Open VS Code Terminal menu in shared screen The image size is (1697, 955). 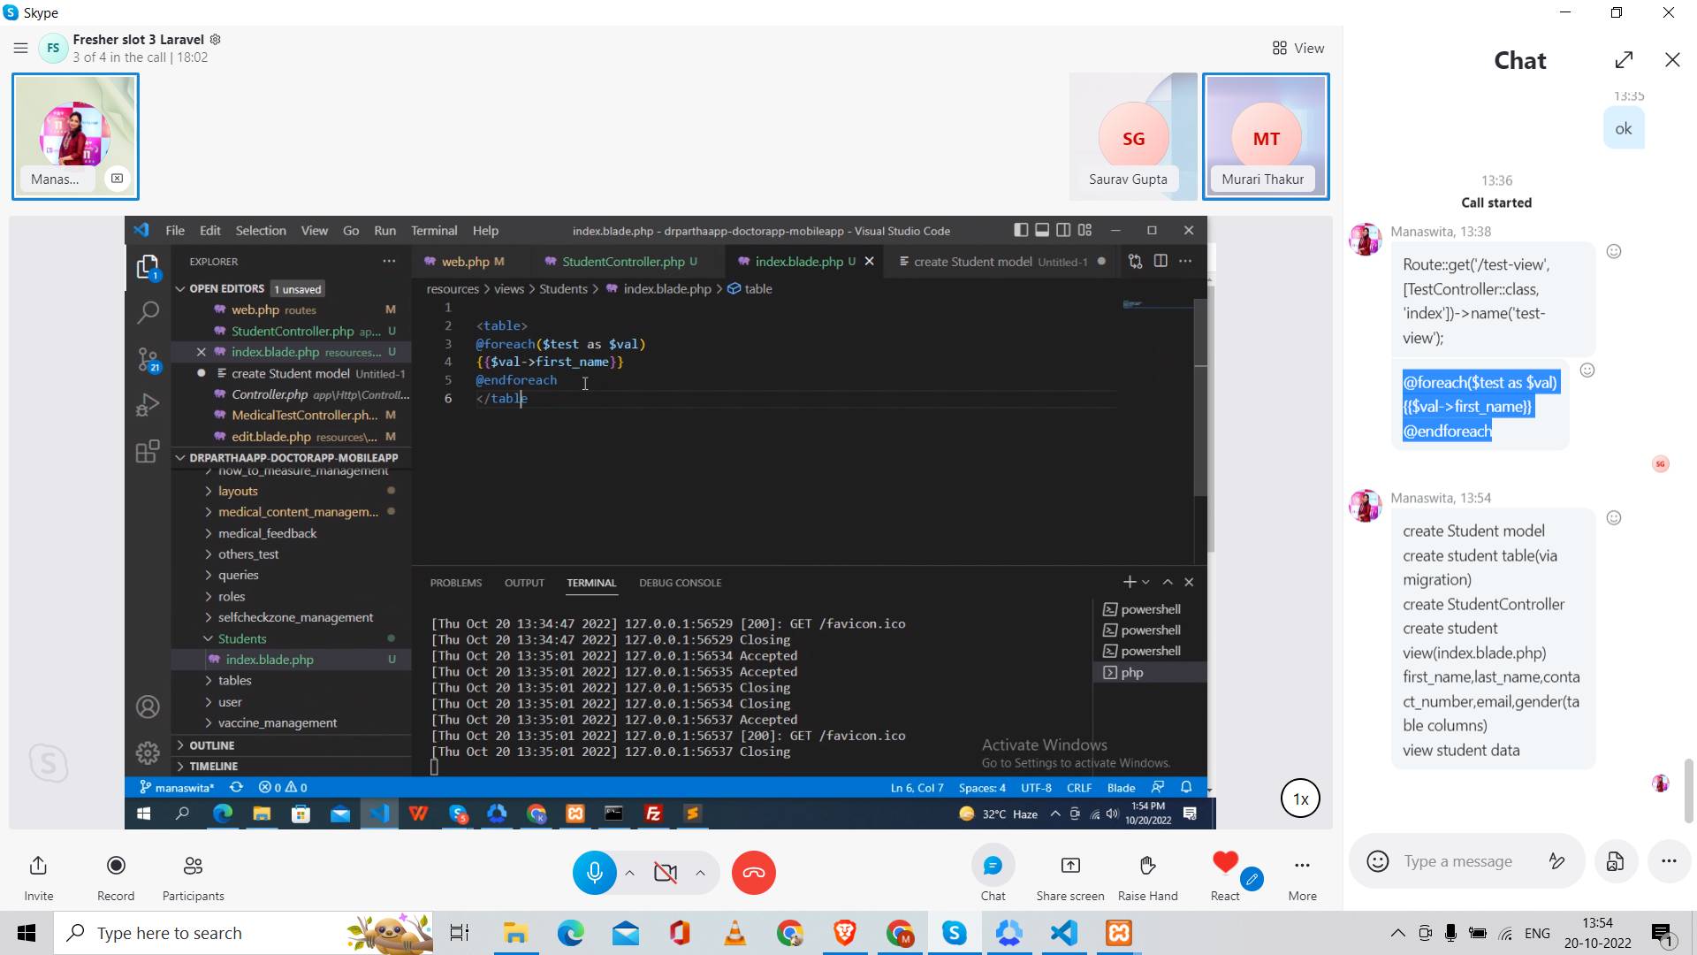click(434, 231)
